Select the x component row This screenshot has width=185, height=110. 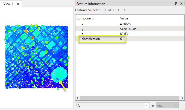point(83,24)
